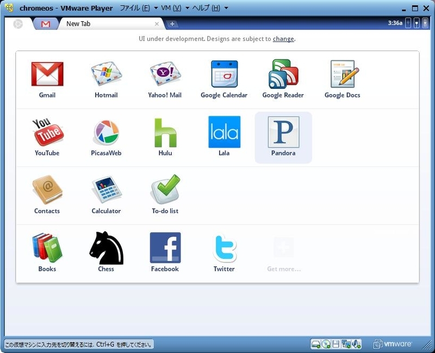Click the window resize grip corner
This screenshot has width=435, height=353.
[427, 345]
